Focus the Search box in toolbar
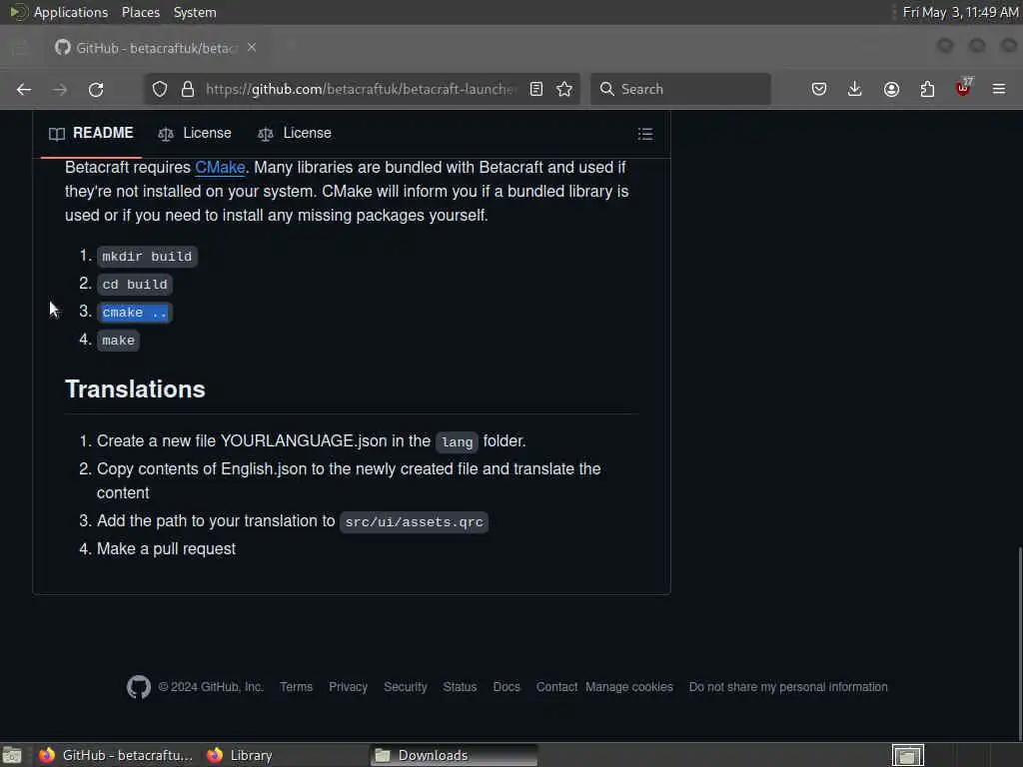This screenshot has width=1023, height=767. 680,89
